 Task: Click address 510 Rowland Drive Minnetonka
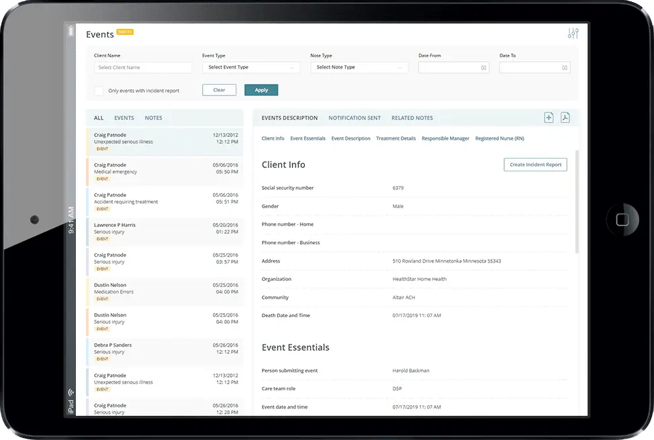447,261
